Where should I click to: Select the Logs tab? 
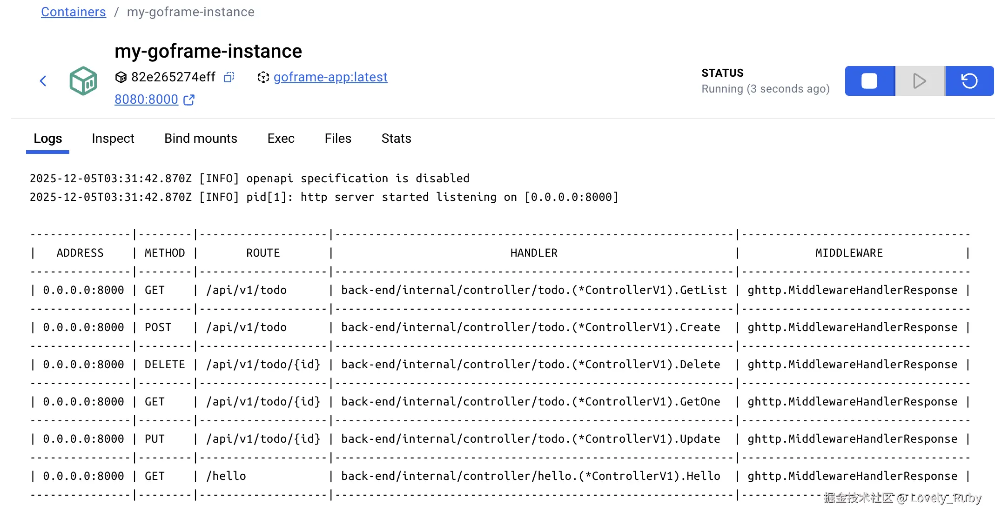(x=47, y=139)
